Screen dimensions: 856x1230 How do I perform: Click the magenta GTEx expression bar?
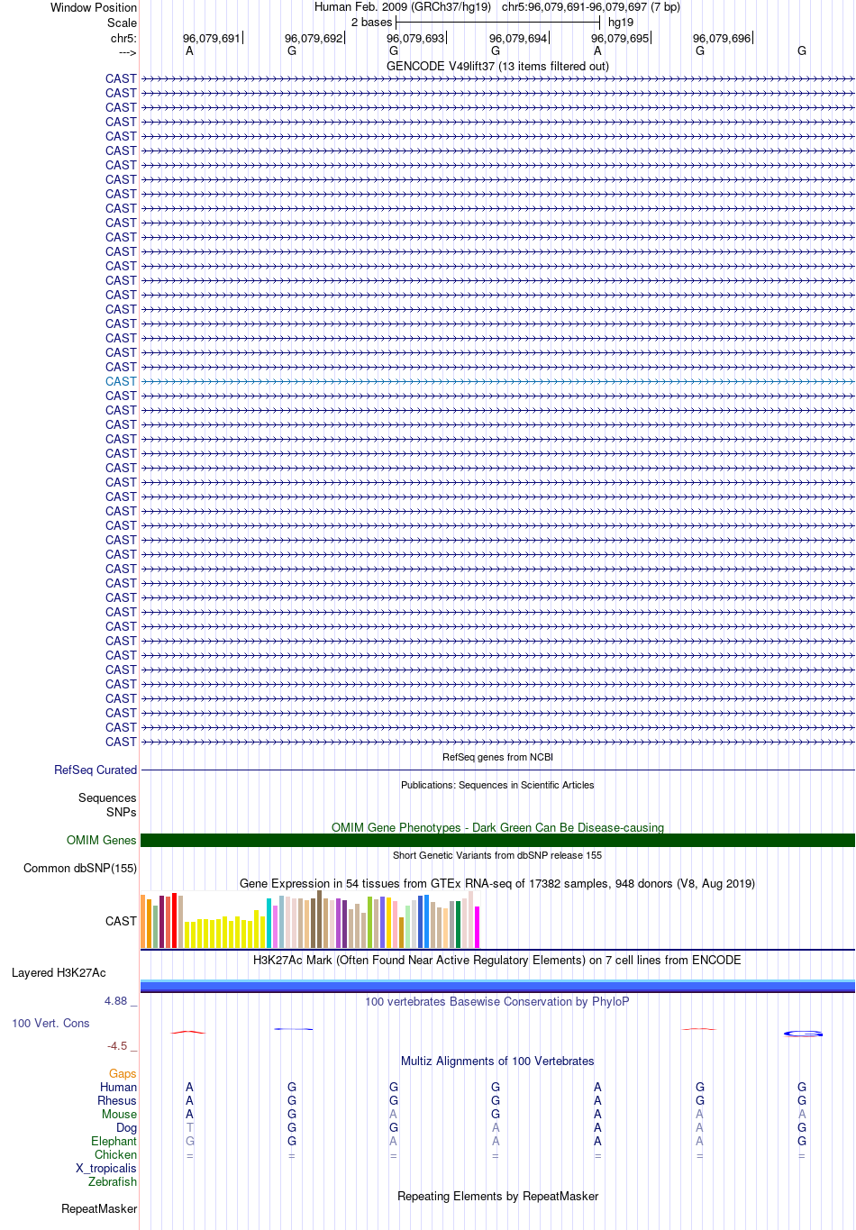tap(477, 927)
